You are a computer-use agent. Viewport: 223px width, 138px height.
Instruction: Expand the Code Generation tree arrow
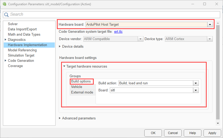click(6, 60)
